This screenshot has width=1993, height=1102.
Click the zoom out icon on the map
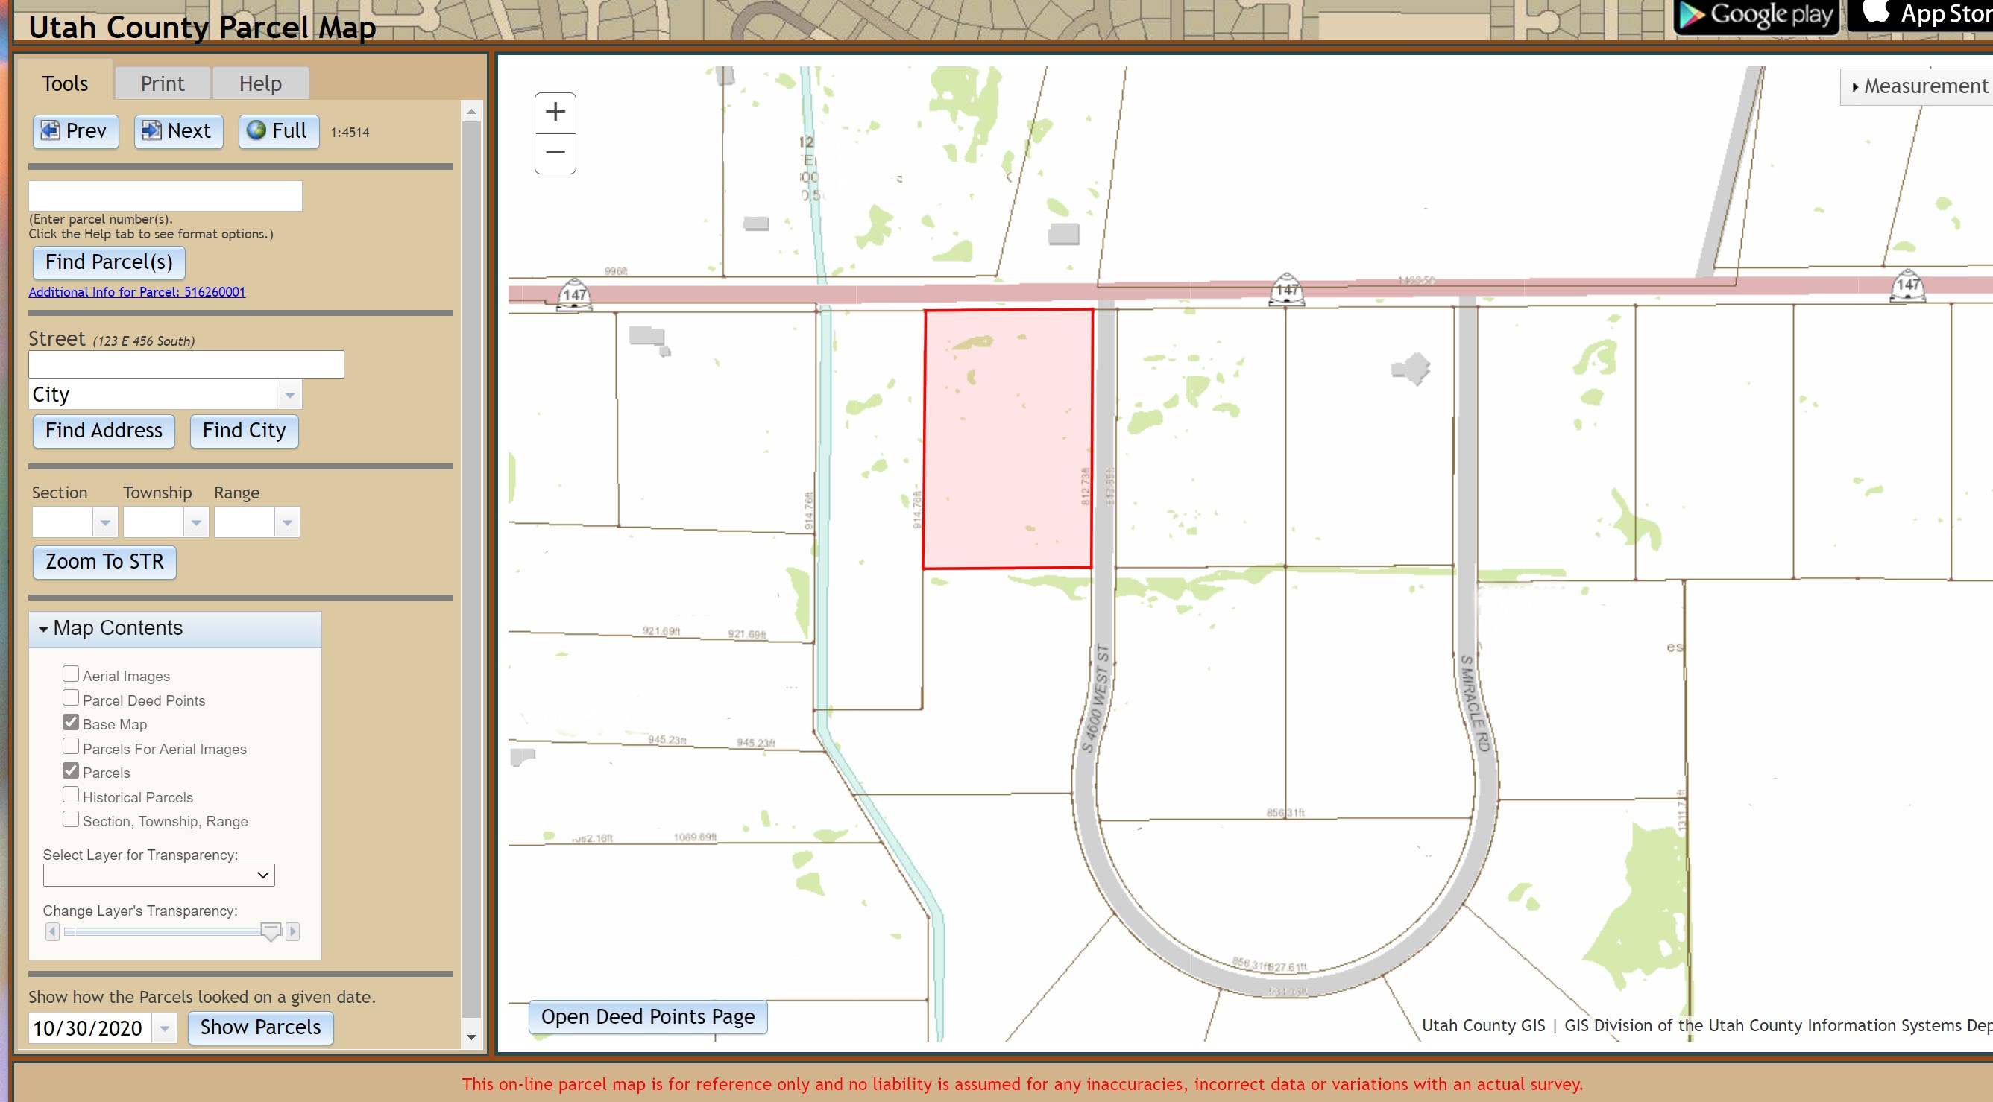[x=555, y=152]
